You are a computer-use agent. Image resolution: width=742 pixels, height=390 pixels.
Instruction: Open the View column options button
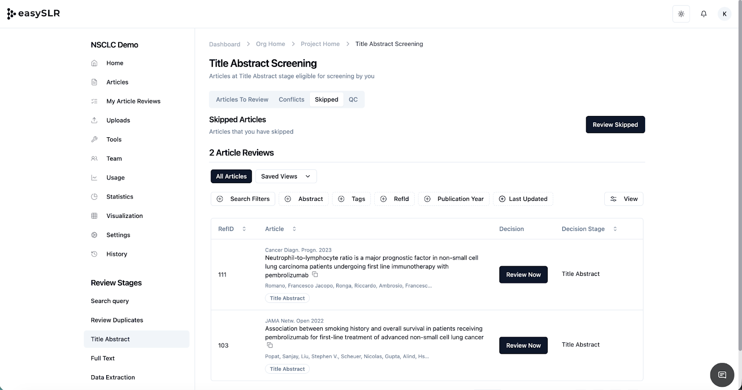click(624, 199)
